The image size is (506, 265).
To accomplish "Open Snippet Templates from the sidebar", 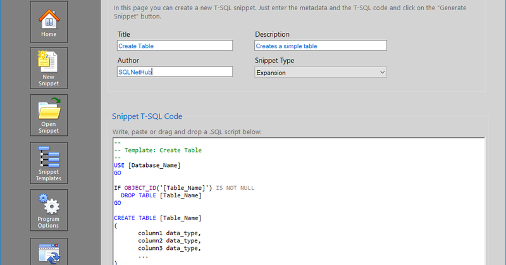I will tap(49, 163).
